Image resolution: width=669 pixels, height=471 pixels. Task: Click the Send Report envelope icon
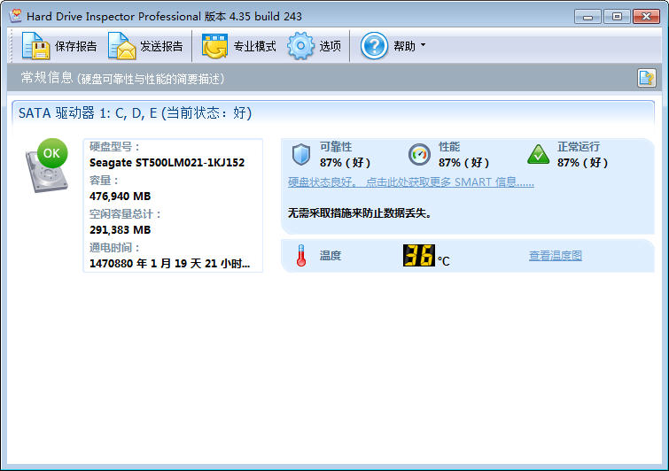click(121, 46)
